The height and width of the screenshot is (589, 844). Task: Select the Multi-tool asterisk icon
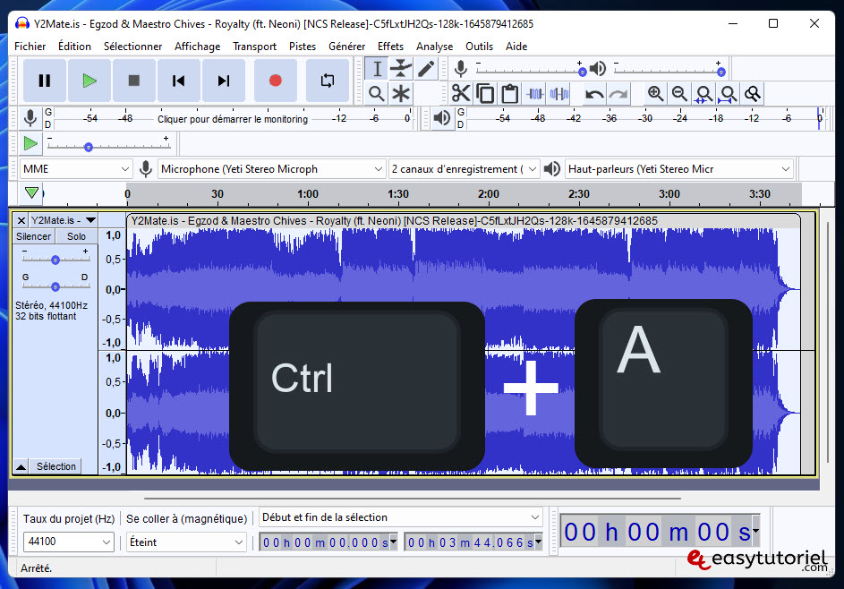click(401, 94)
